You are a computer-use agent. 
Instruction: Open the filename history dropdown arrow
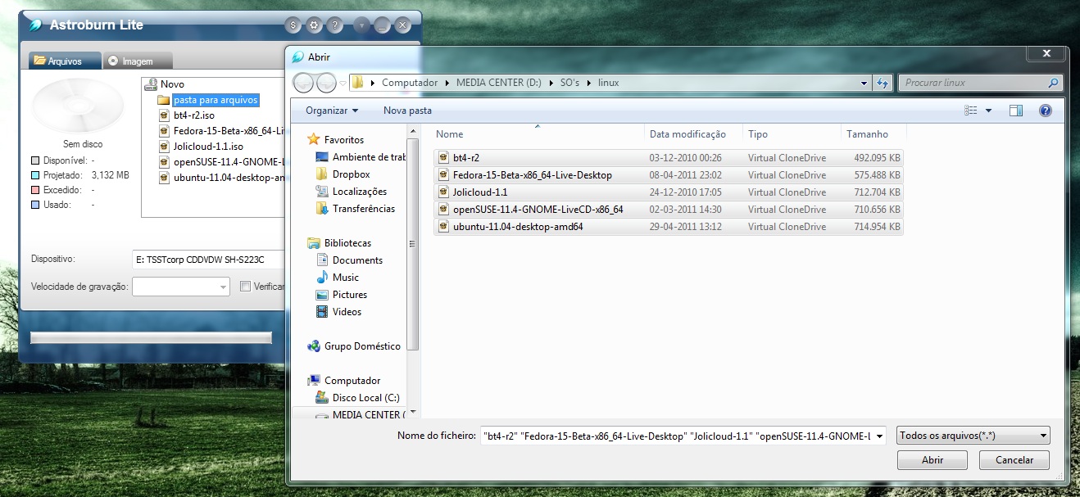pyautogui.click(x=880, y=436)
